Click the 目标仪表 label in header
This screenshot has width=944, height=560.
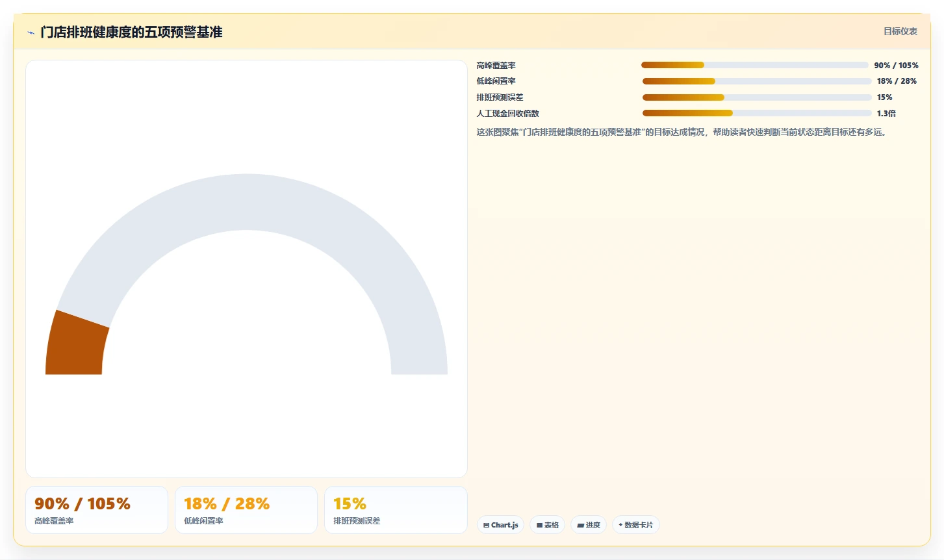900,31
